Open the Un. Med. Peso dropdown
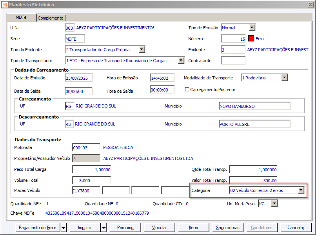This screenshot has height=235, width=316. [x=274, y=204]
